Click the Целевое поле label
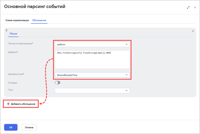Image resolution: width=200 pixels, height=134 pixels. [x=16, y=74]
